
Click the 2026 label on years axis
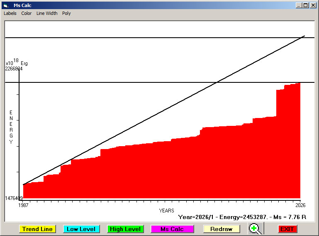(x=300, y=205)
